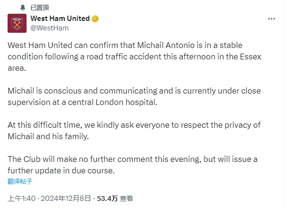Click the 已置顶 pinned label
Screen dimensions: 288x208
coord(39,8)
